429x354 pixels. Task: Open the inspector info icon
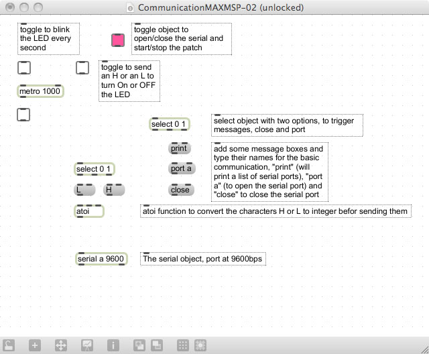[114, 345]
